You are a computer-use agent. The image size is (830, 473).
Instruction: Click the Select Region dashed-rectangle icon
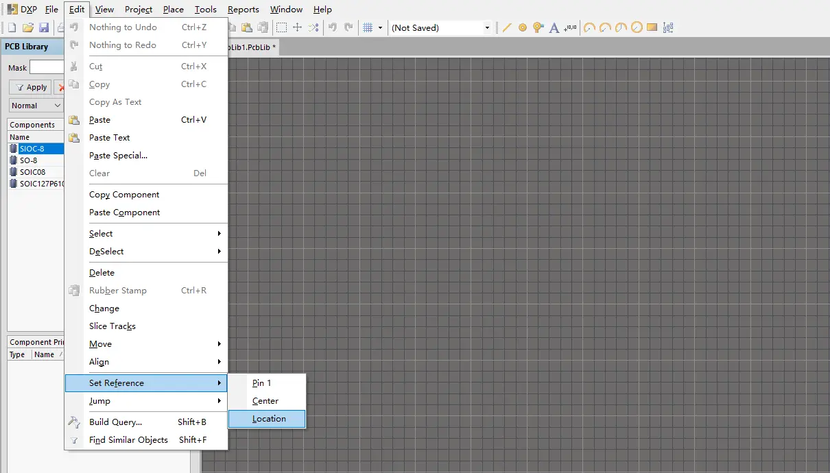281,28
